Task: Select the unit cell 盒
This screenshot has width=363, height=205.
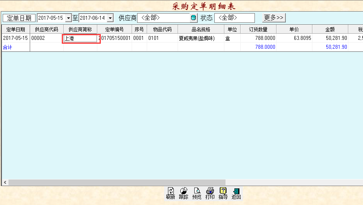Action: click(x=232, y=38)
